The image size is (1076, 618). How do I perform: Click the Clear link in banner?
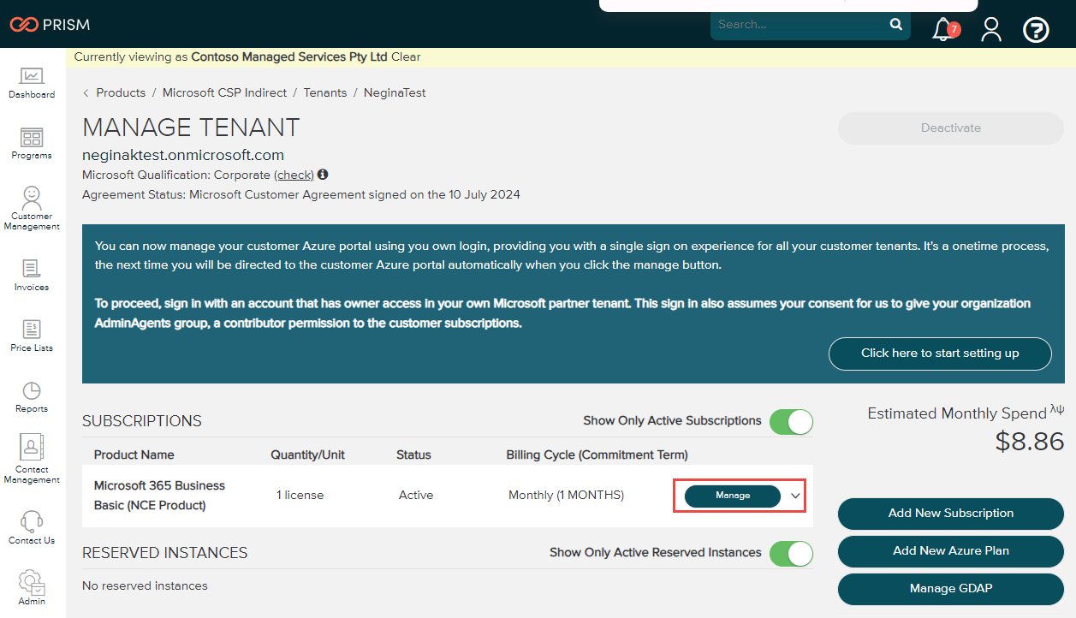[406, 57]
